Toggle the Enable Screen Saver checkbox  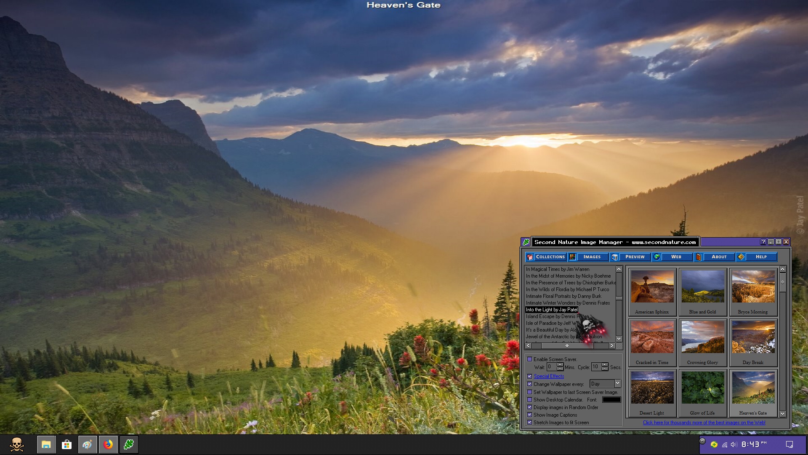tap(530, 359)
